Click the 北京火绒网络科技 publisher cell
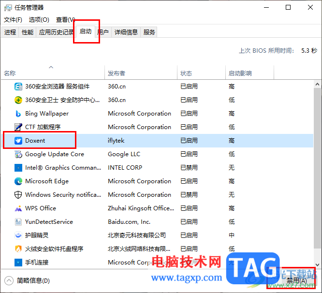The height and width of the screenshot is (293, 322). (139, 249)
